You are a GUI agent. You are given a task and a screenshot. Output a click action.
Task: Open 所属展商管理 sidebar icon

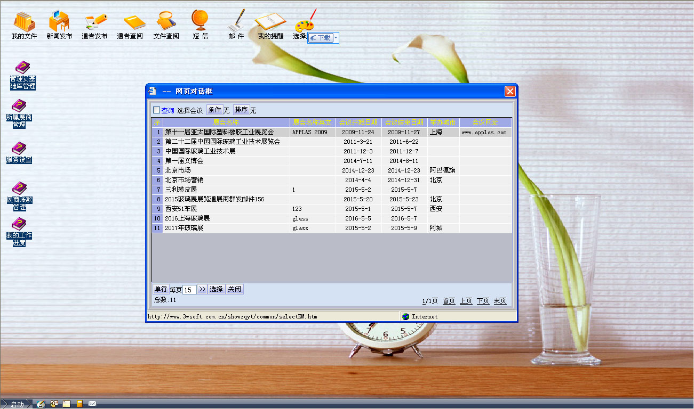tap(19, 113)
